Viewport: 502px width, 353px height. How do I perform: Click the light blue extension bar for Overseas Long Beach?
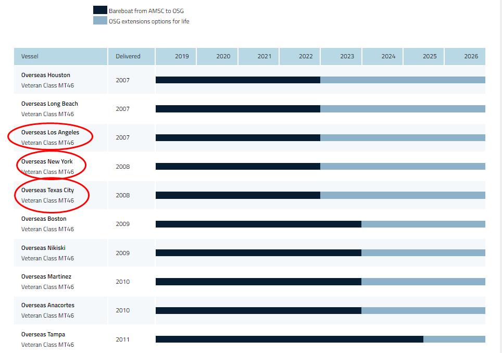403,109
